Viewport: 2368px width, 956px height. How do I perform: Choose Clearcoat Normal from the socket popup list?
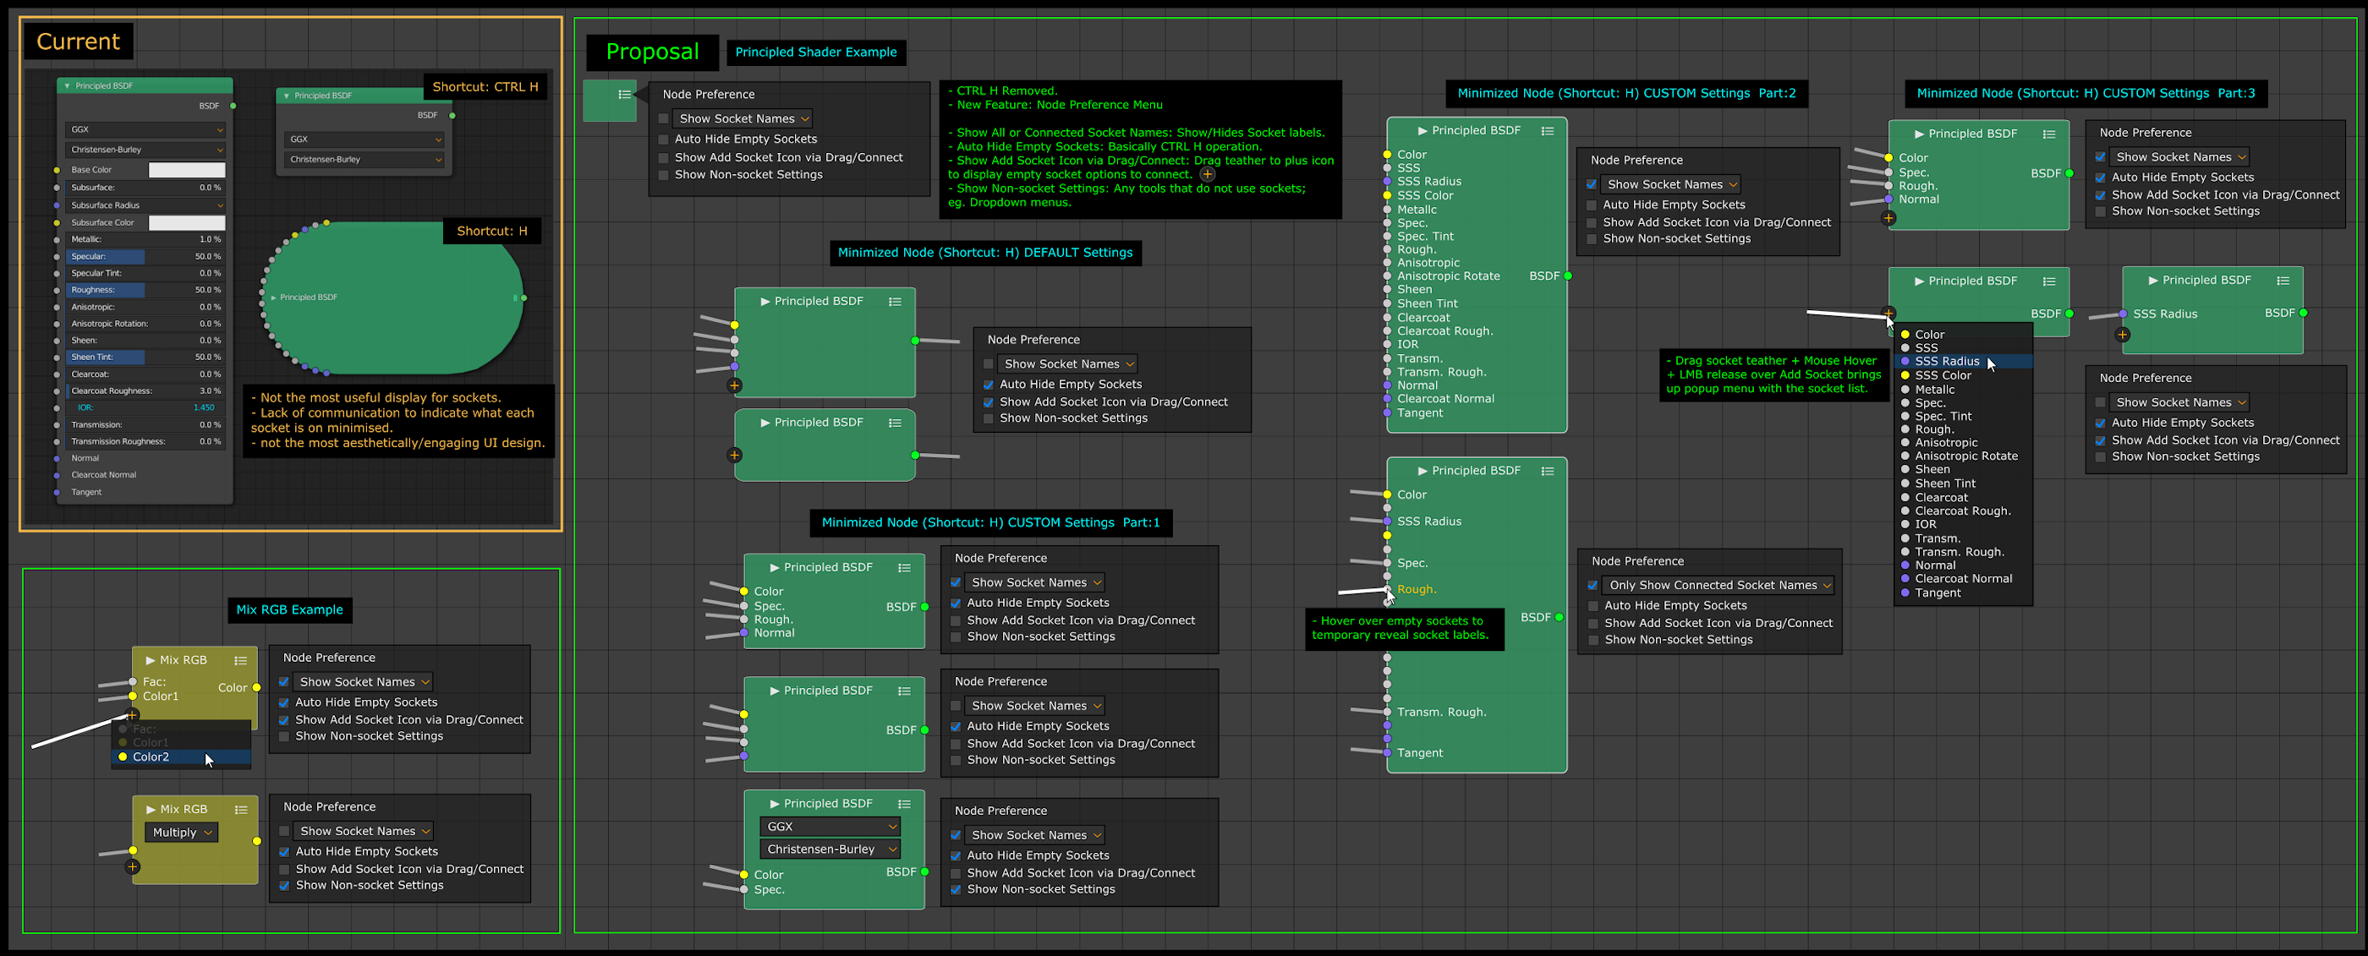pos(1963,580)
